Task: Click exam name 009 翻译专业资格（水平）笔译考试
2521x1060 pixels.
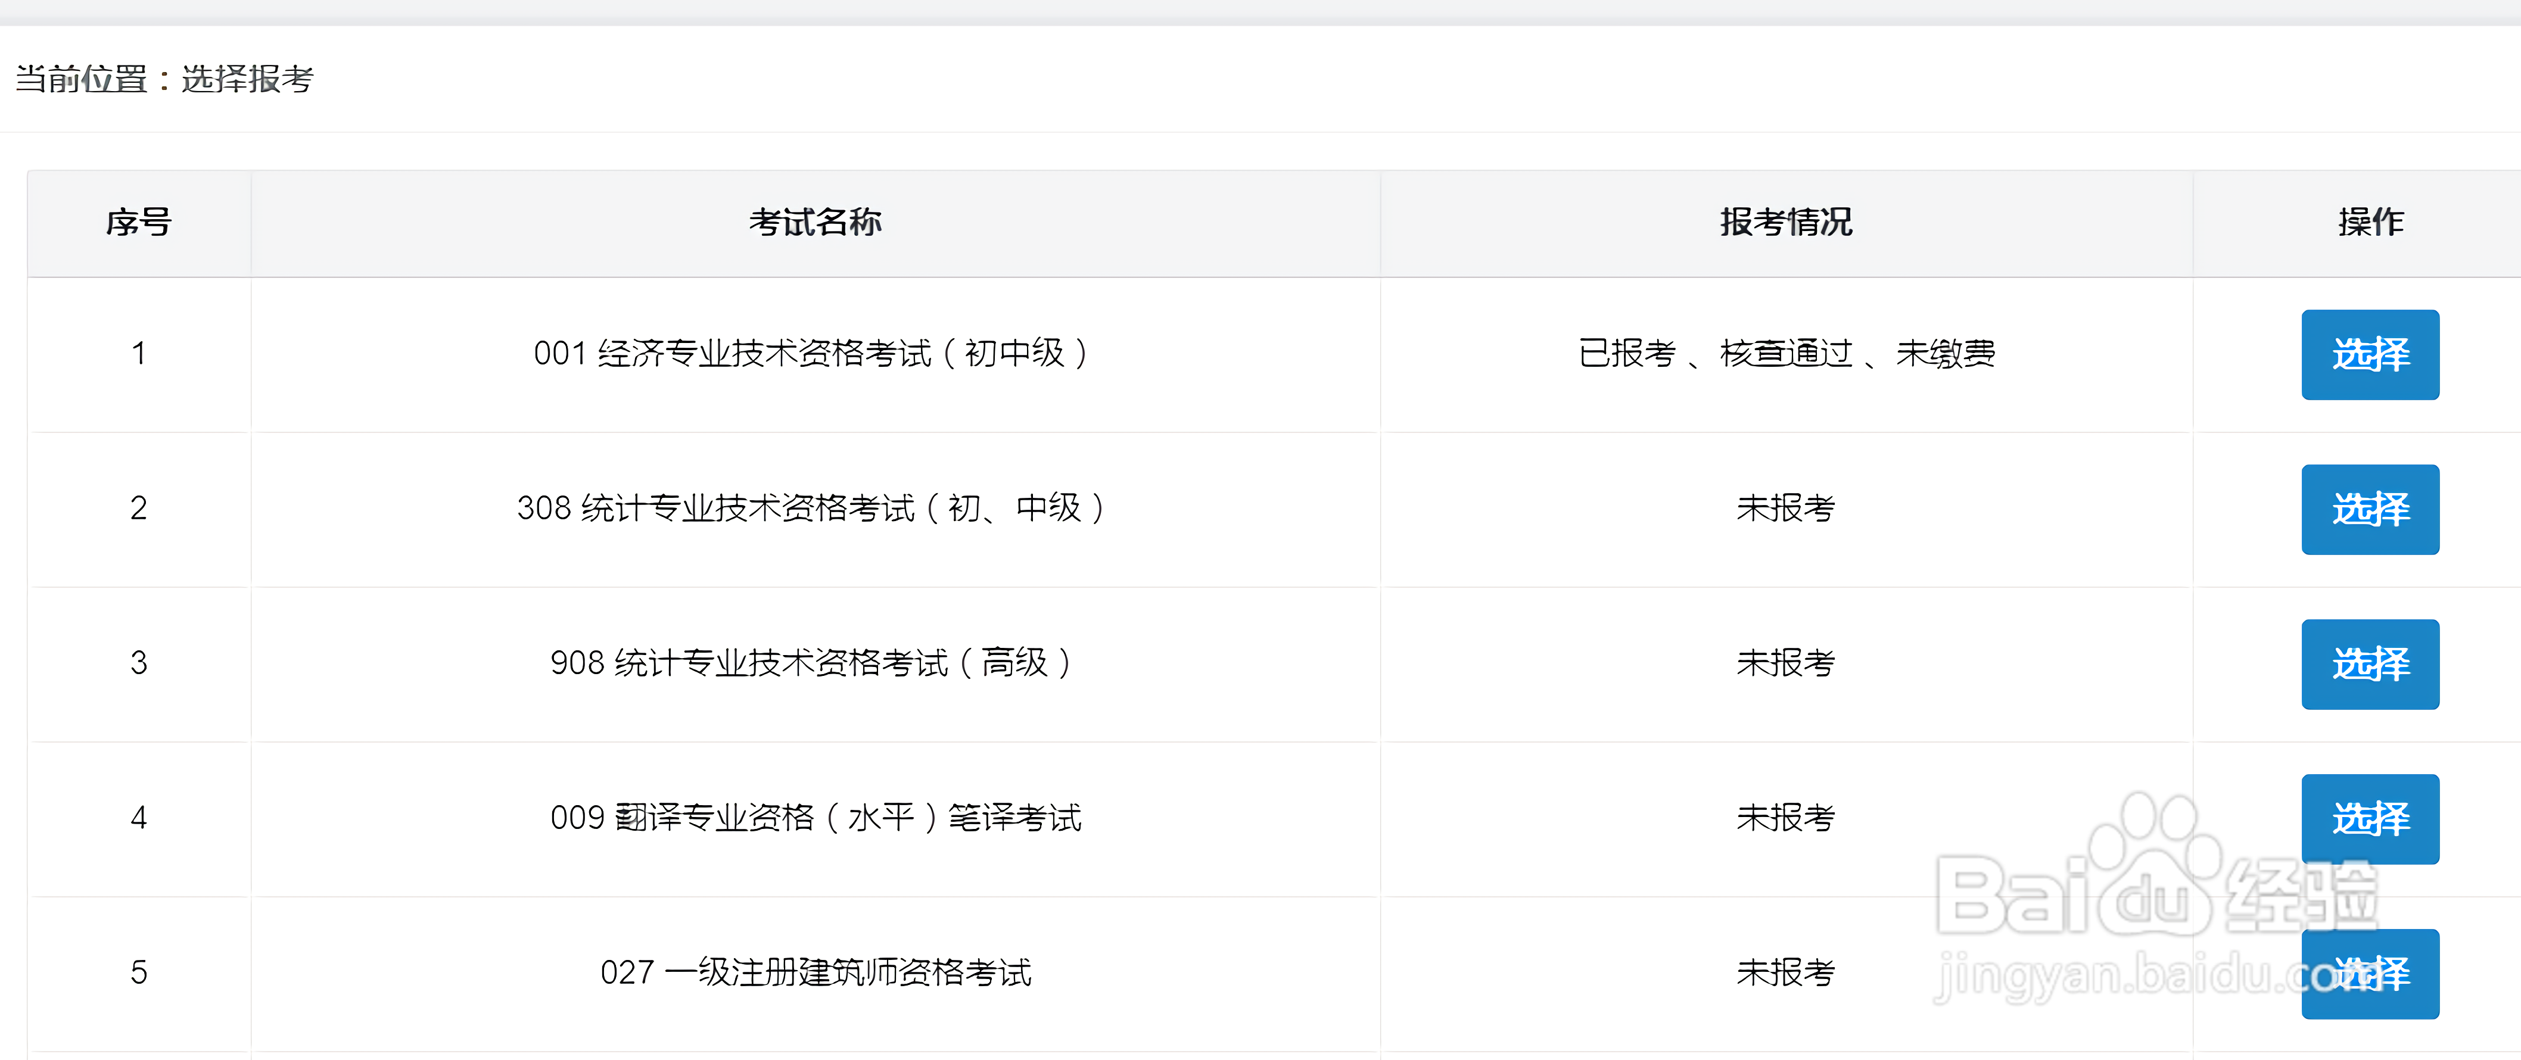Action: click(x=815, y=817)
